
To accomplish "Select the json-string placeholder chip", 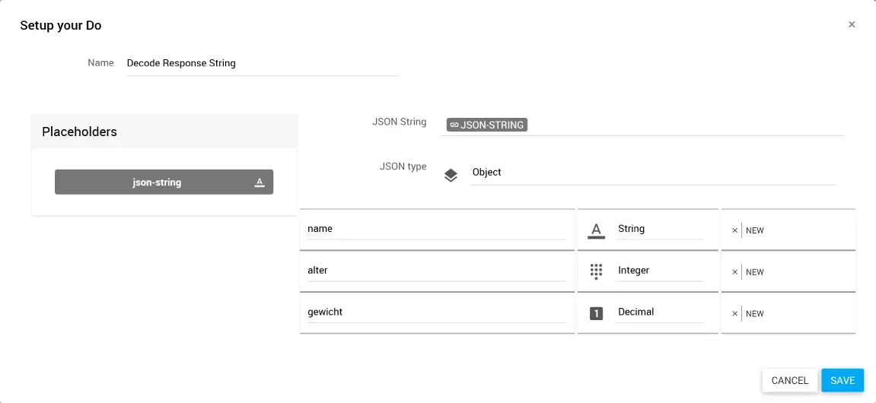I will point(157,182).
